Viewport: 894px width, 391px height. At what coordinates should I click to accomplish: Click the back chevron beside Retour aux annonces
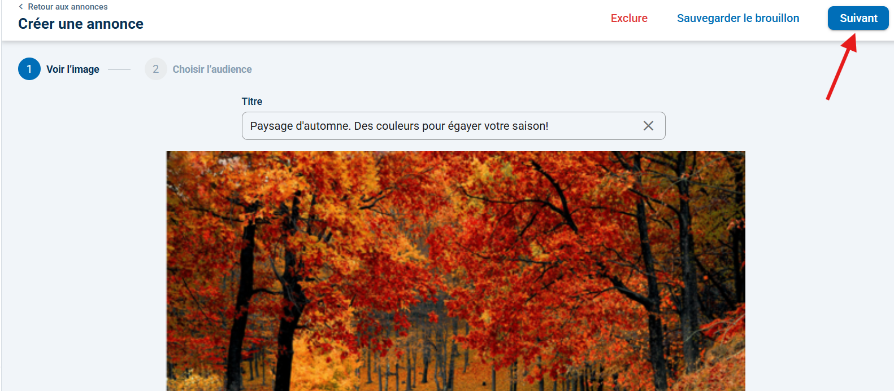[x=21, y=7]
